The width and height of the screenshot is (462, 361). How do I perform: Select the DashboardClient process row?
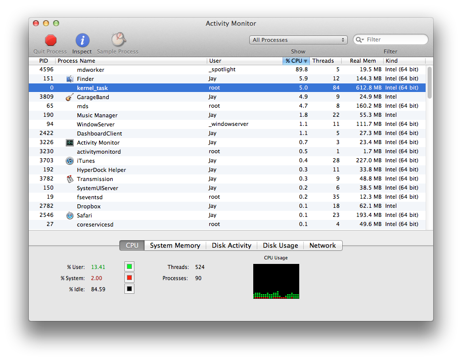[x=227, y=133]
